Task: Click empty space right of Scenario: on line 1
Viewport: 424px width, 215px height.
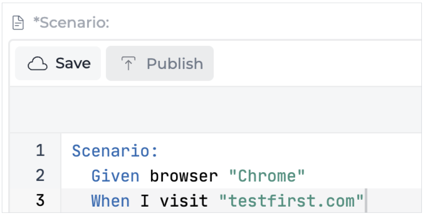Action: pyautogui.click(x=289, y=150)
